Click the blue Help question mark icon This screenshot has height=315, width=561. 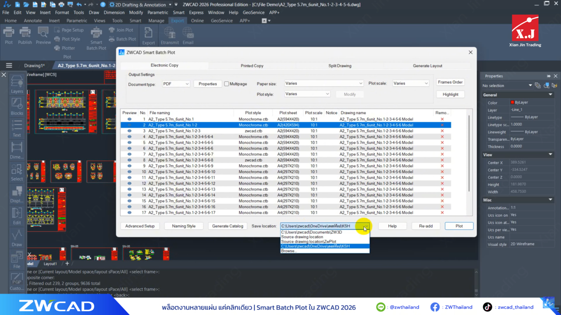103,4
